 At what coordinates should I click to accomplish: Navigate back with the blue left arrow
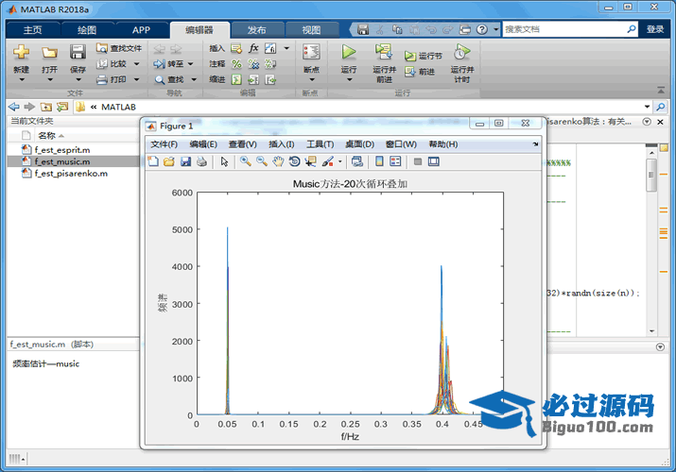click(14, 107)
